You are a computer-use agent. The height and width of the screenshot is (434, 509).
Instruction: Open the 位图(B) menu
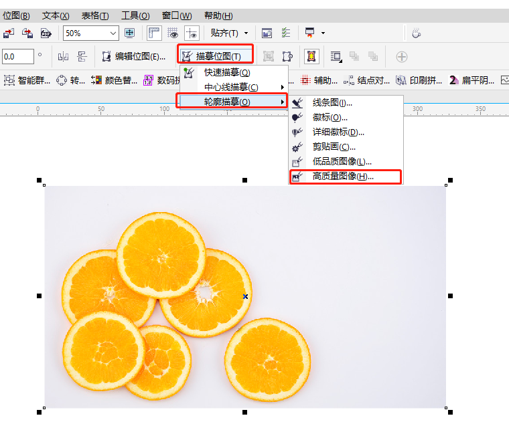click(x=15, y=15)
